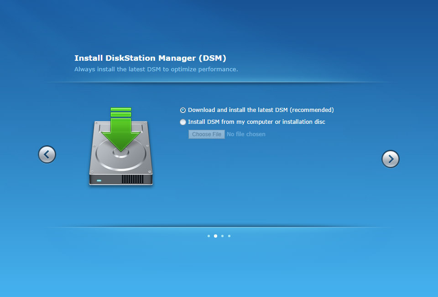
Task: Select Install DSM from my computer option
Action: (x=182, y=122)
